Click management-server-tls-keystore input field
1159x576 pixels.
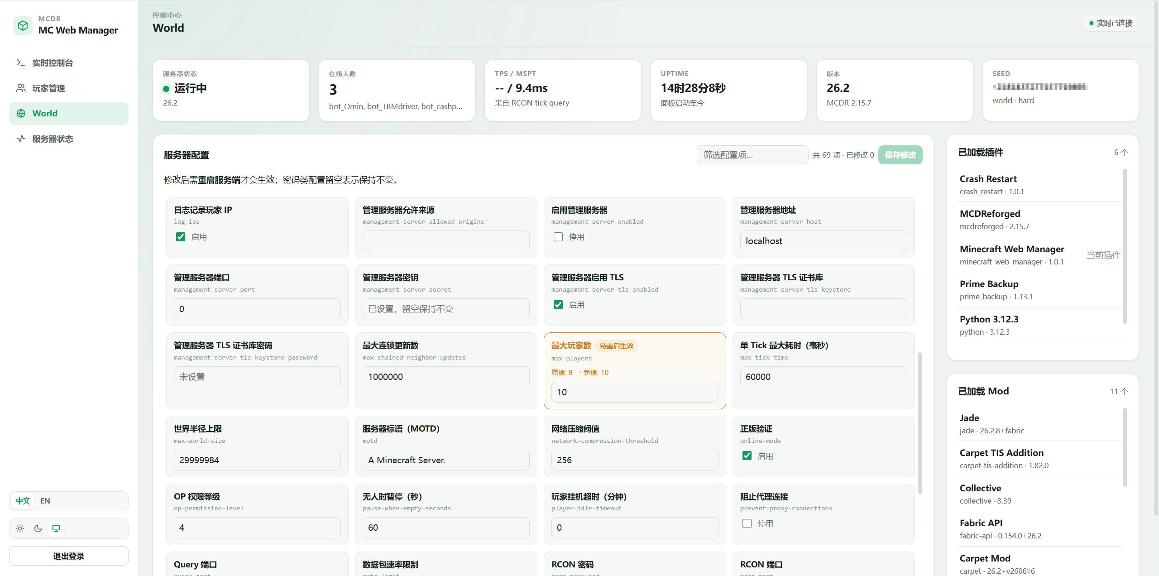pos(824,309)
